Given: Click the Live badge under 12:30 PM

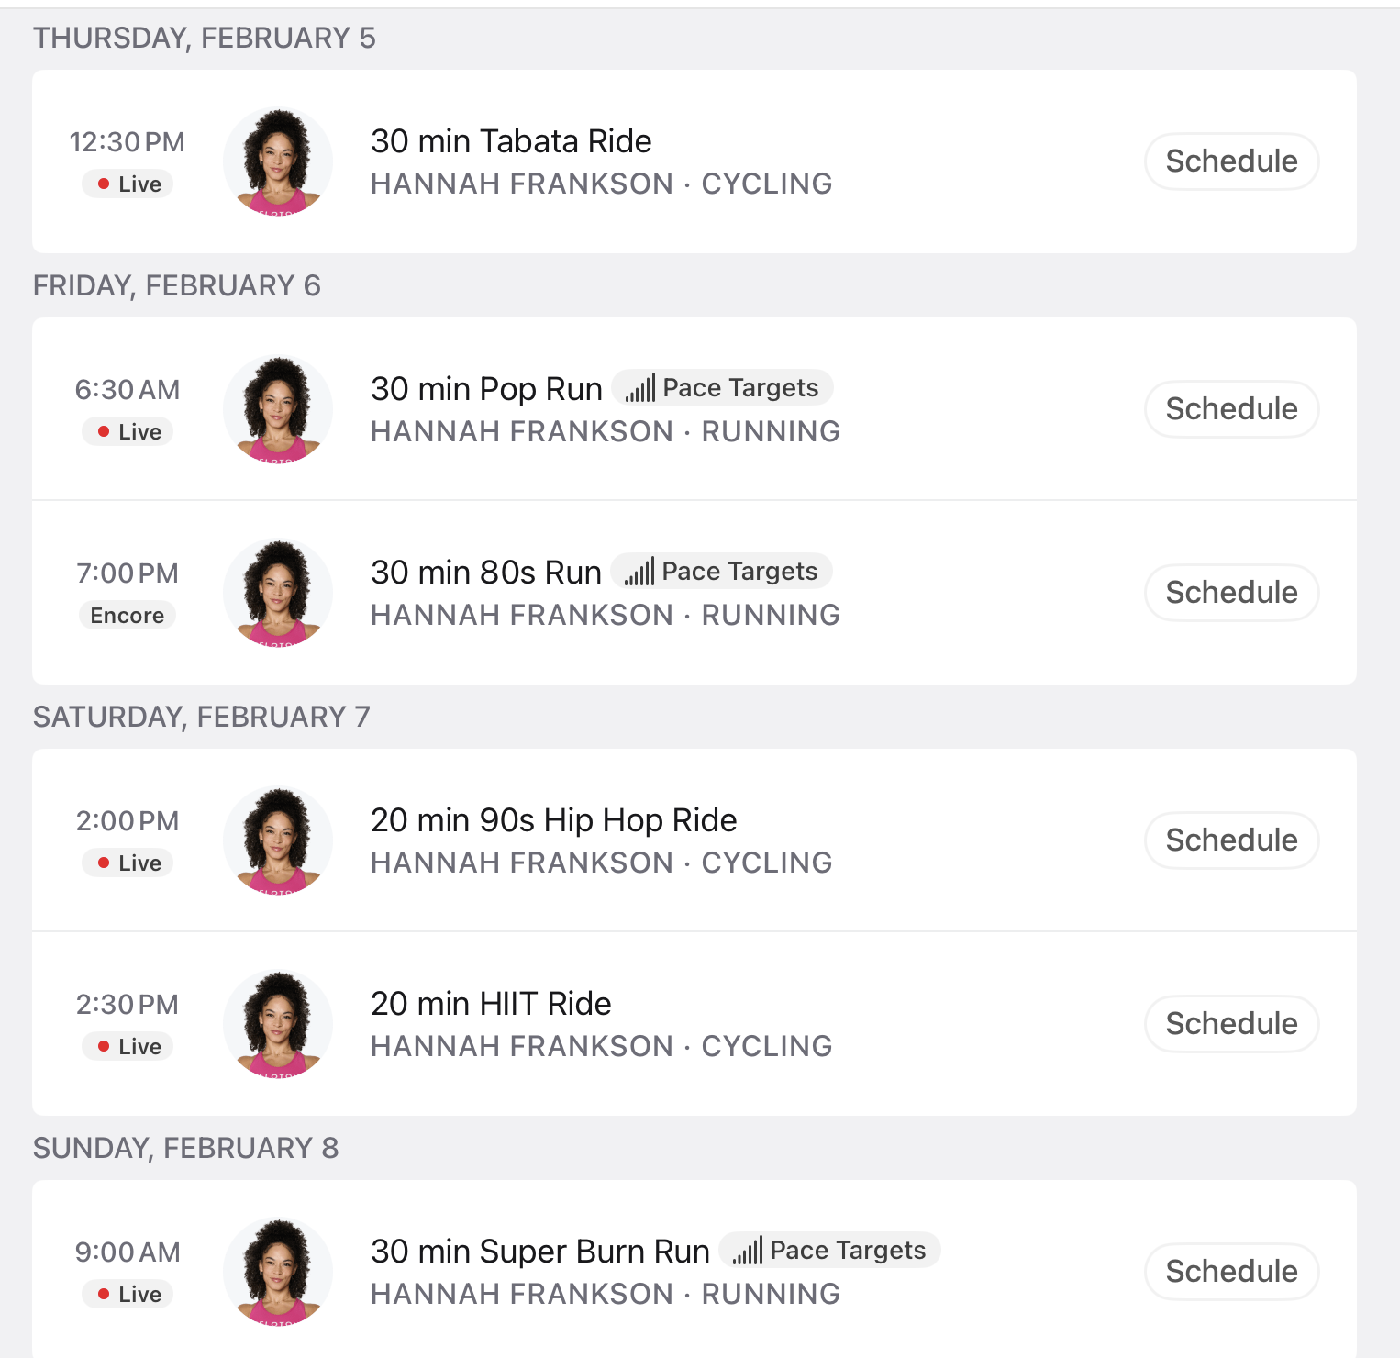Looking at the screenshot, I should (x=128, y=184).
